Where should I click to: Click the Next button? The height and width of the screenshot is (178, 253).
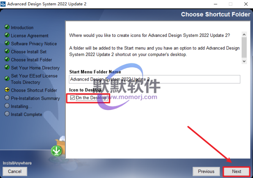coord(237,172)
